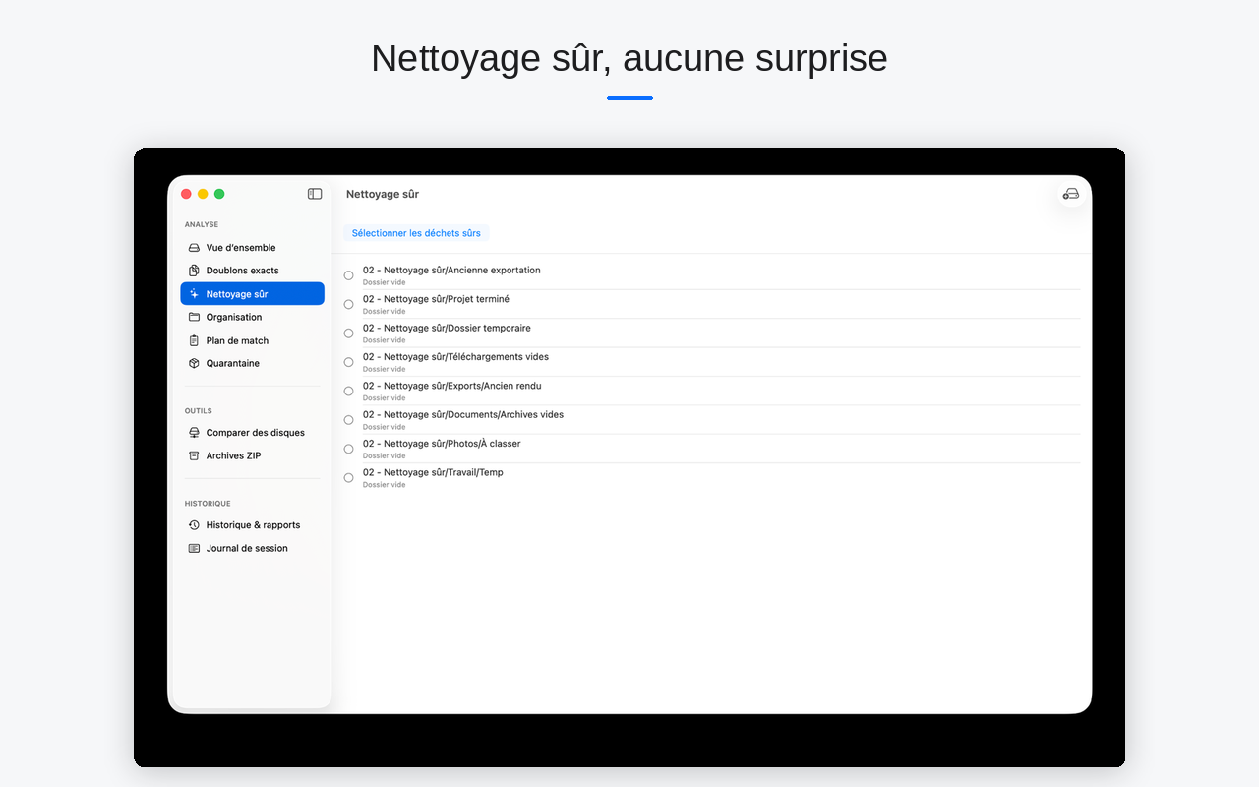Click the Quarantaine box icon
This screenshot has height=787, width=1259.
[x=194, y=363]
